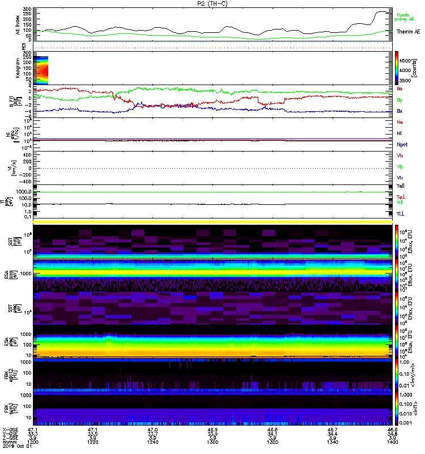Click the "1300" time axis label
425x454 pixels.
tap(213, 442)
